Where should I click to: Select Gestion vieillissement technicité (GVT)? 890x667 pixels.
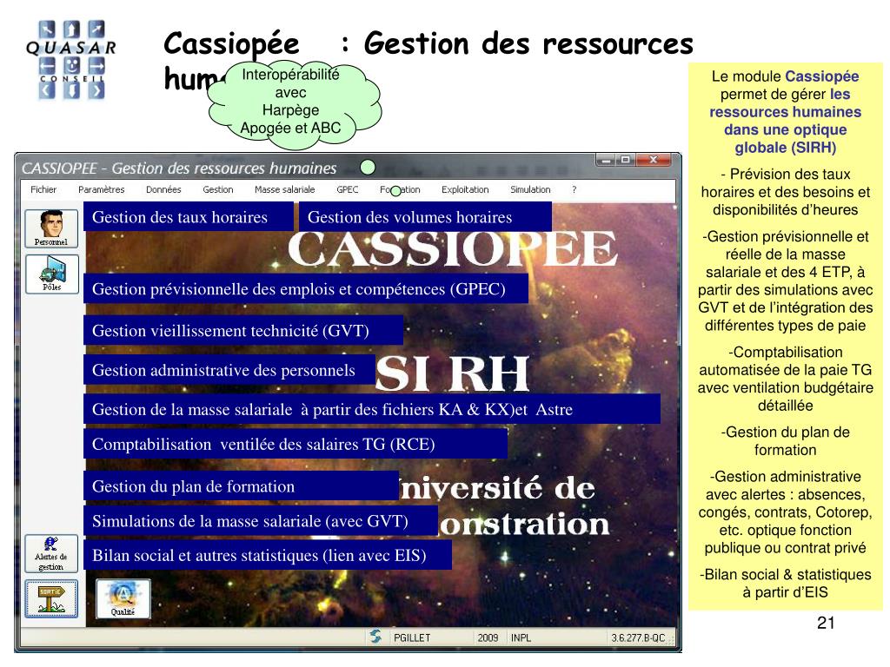243,330
